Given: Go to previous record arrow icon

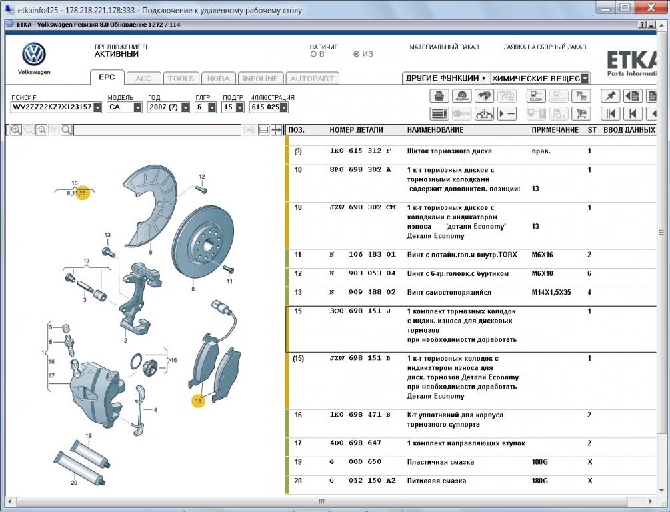Looking at the screenshot, I should (633, 114).
